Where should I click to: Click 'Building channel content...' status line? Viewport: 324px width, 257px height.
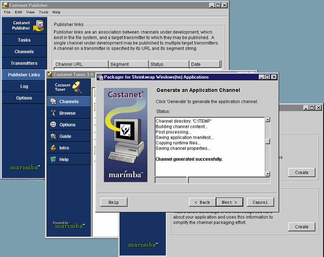(x=181, y=127)
